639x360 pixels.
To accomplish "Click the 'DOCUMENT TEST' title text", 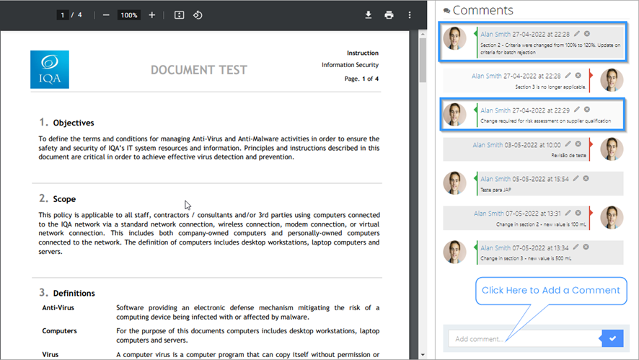I will point(199,70).
